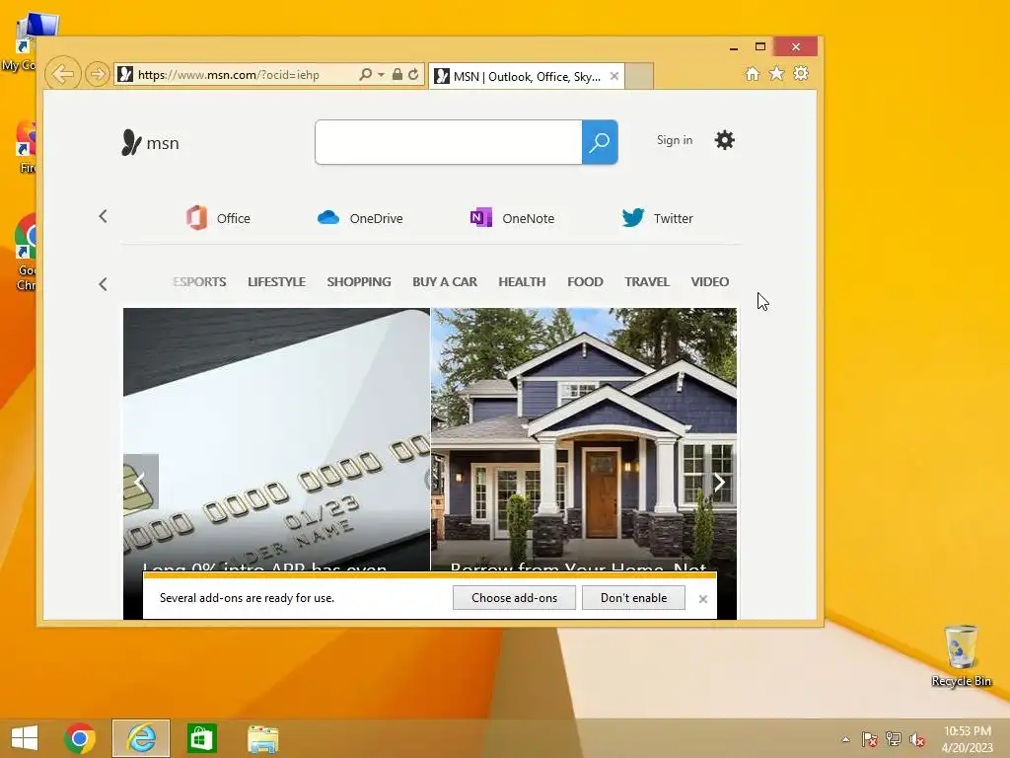This screenshot has height=758, width=1010.
Task: Click the browser Forward arrow button
Action: coord(98,74)
